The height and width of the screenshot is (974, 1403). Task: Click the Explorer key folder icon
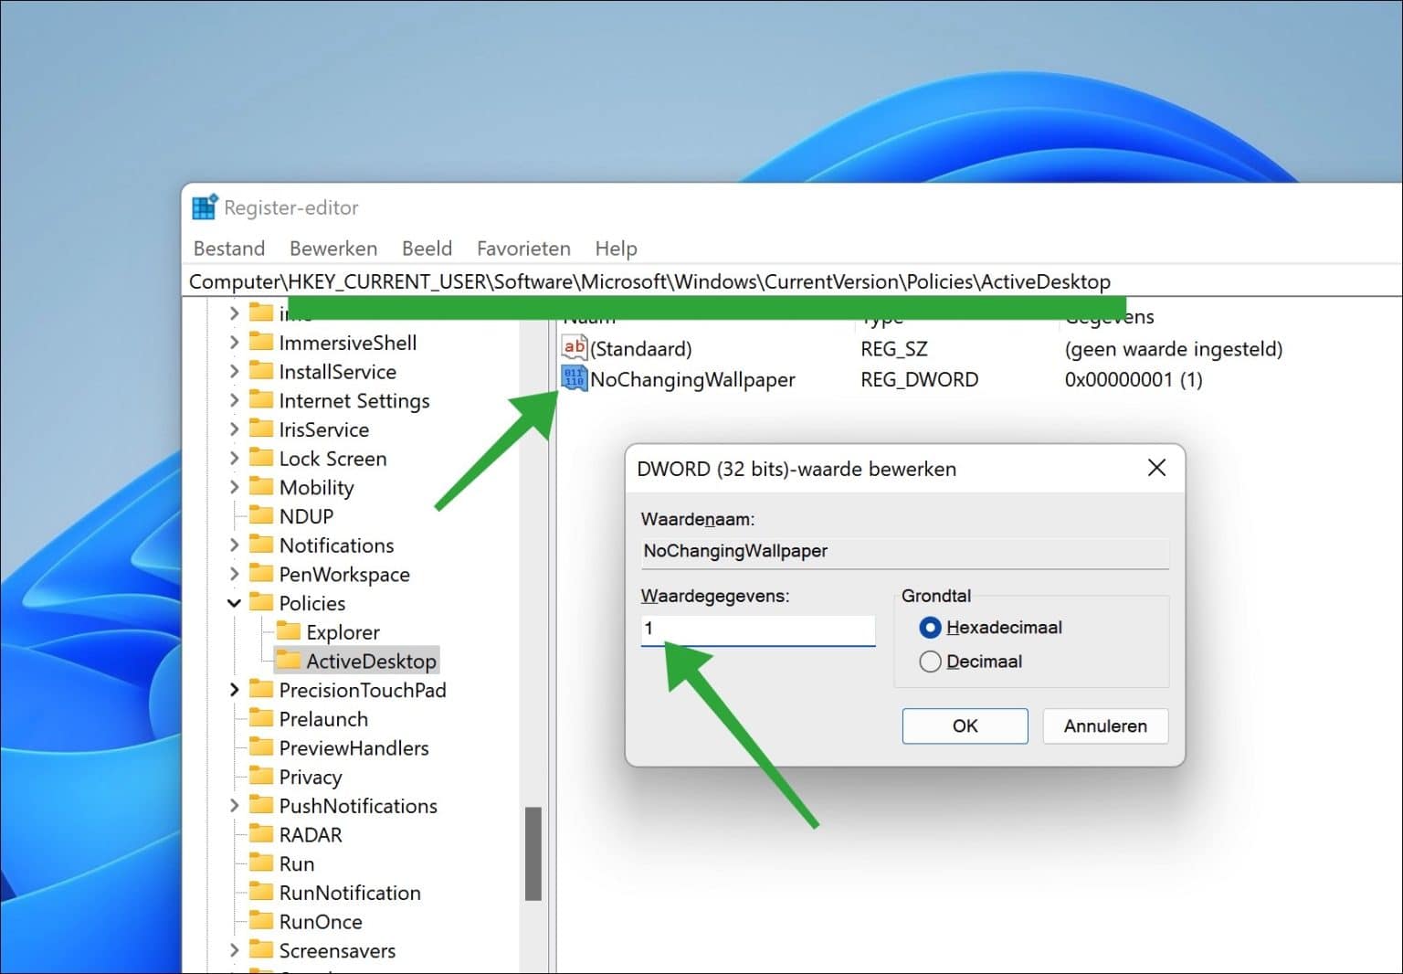click(x=288, y=631)
